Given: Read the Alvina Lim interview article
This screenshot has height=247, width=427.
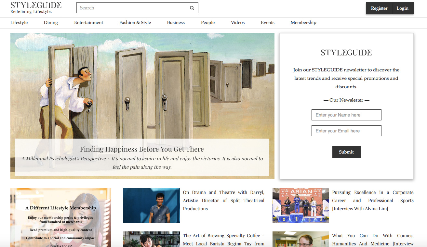Looking at the screenshot, I should click(373, 201).
